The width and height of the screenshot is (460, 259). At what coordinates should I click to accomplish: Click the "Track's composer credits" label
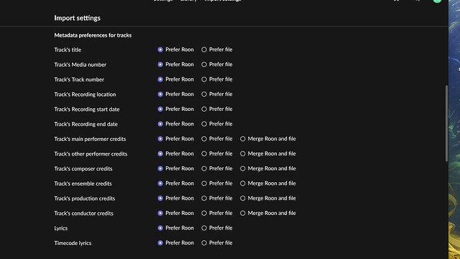(83, 169)
